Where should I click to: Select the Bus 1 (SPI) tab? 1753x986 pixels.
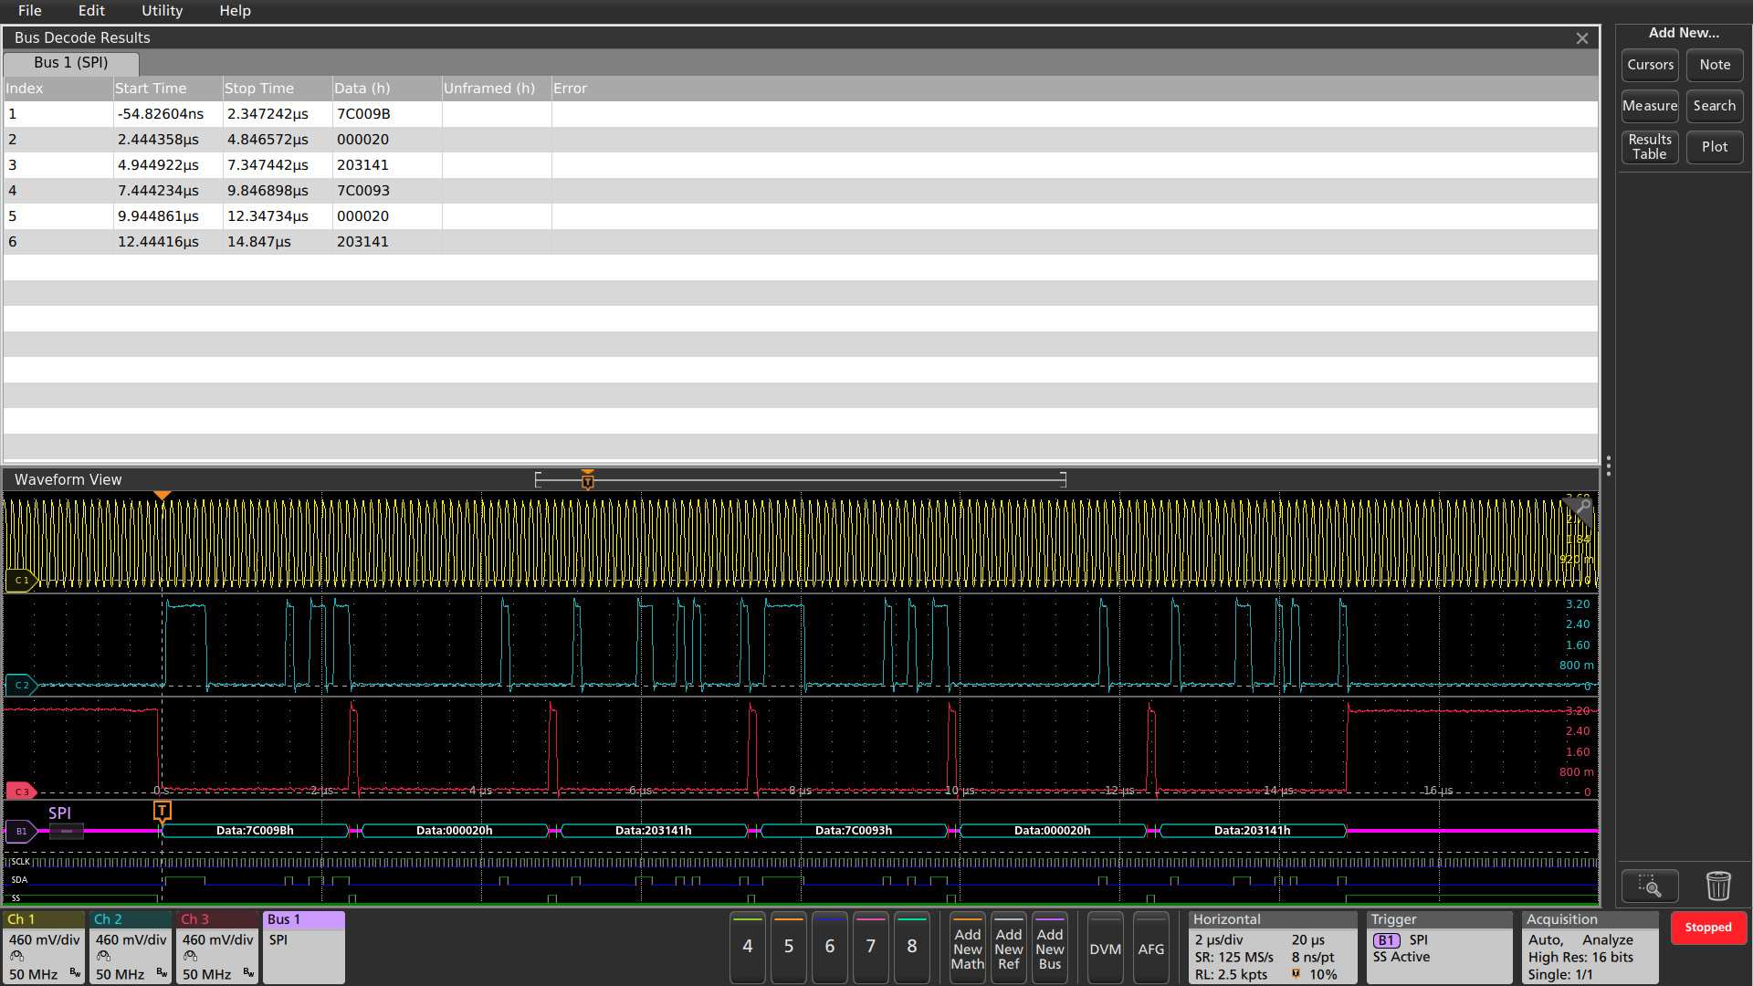[70, 63]
